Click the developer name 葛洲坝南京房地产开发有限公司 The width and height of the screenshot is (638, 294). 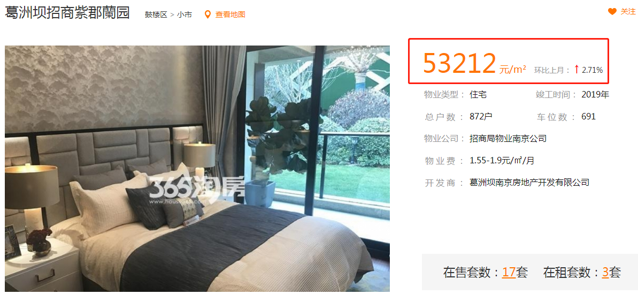point(529,183)
